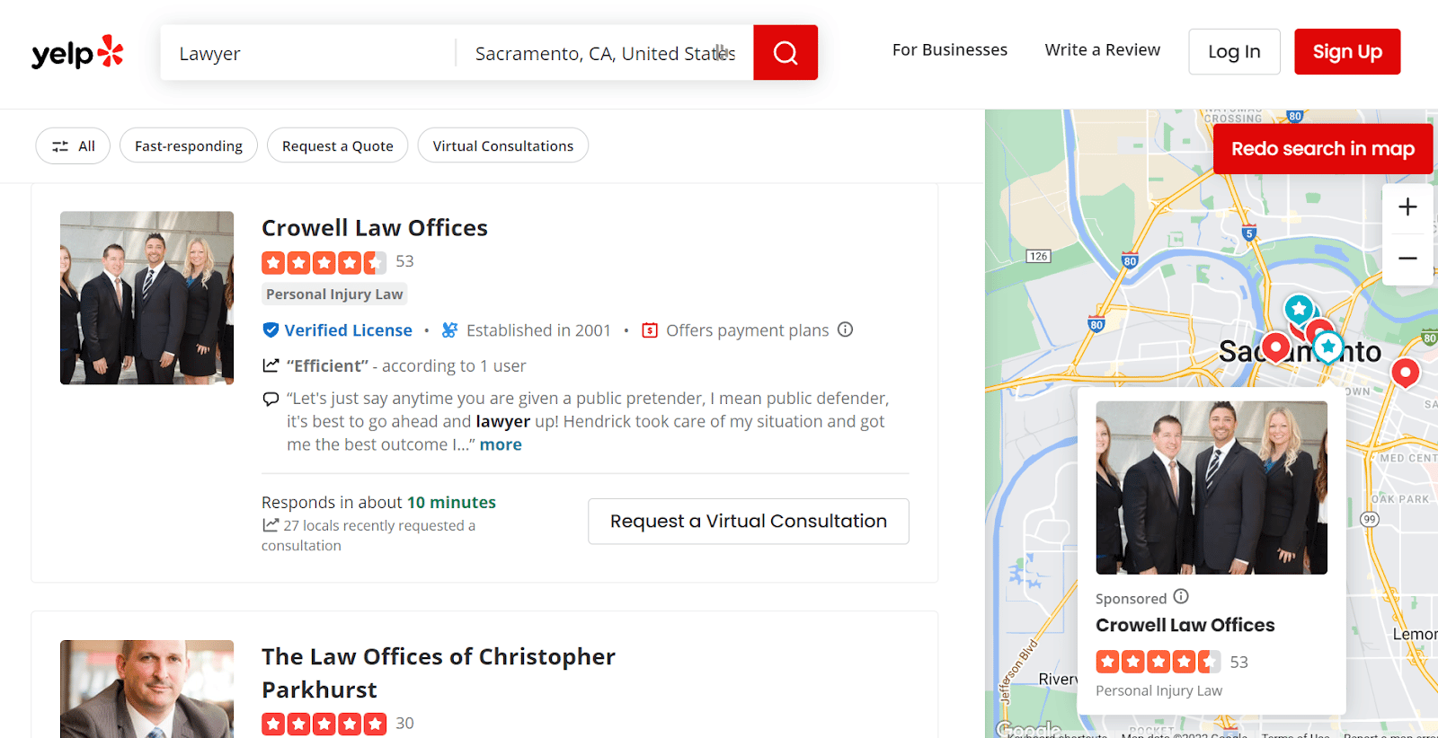Click the speech bubble review icon
The width and height of the screenshot is (1438, 738).
point(271,399)
